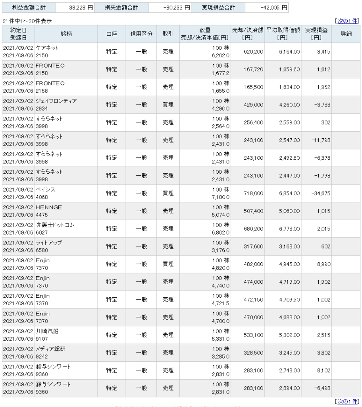Screen dimensions: 362x407
Task: Click the 約定日 受渡日 column header
Action: (x=18, y=34)
